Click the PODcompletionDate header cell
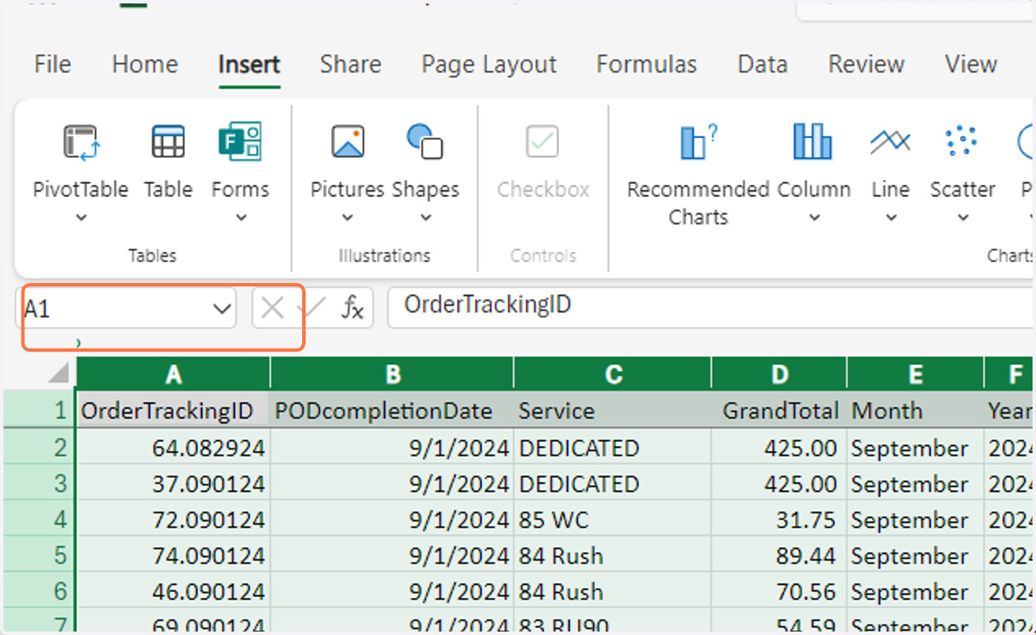The image size is (1036, 635). click(x=393, y=411)
